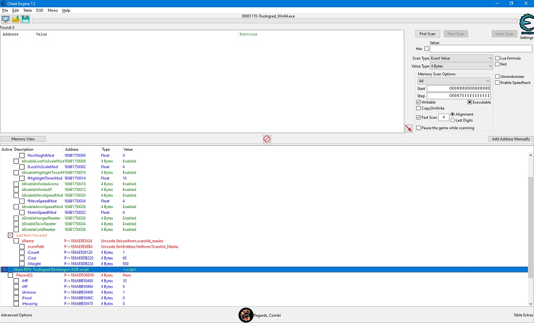This screenshot has height=323, width=534.
Task: Click the red circle clear address list icon
Action: pyautogui.click(x=266, y=139)
